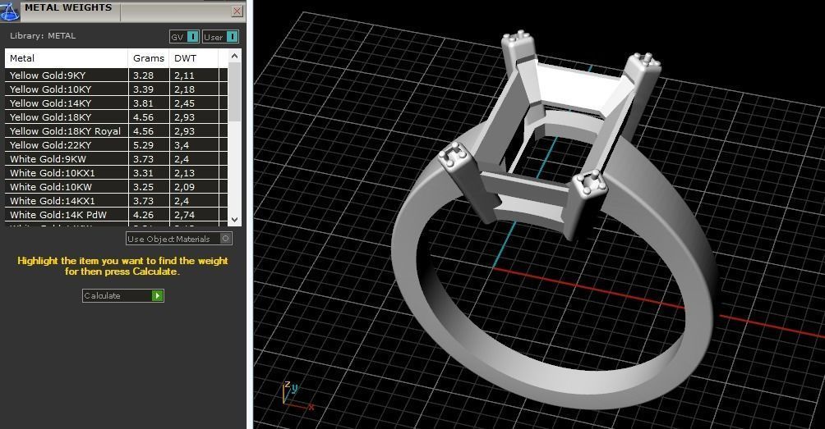Select the White Gold:14KX1 row
Image resolution: width=825 pixels, height=429 pixels.
(117, 201)
